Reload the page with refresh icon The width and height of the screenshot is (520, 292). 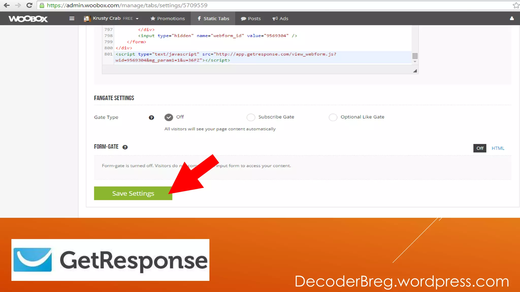point(29,5)
